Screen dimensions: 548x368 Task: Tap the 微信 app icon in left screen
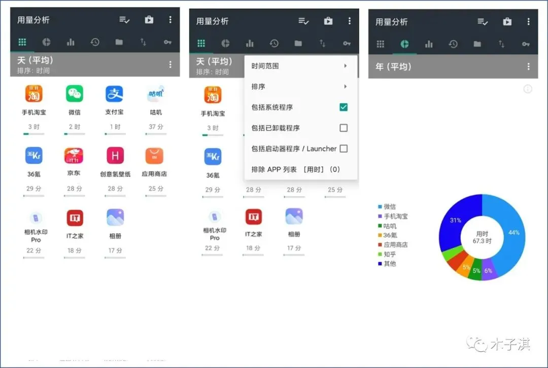(75, 94)
